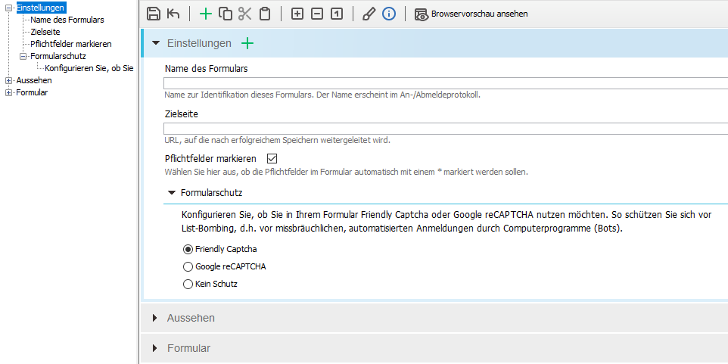Click the collapse all minus-box icon
Screen dimensions: 728x364
pos(316,14)
